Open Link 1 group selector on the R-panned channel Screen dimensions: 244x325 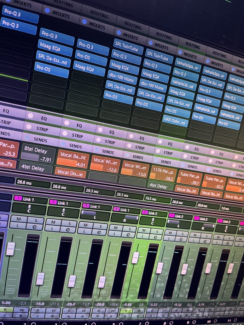pyautogui.click(x=127, y=210)
